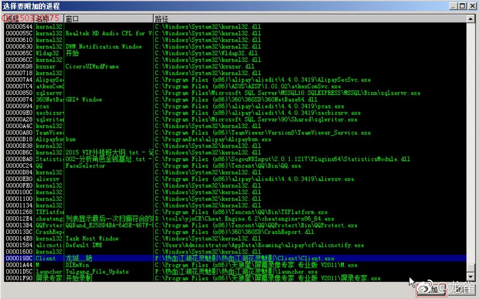Select process 00001F90 屏录专家
The image size is (479, 299).
point(236,278)
